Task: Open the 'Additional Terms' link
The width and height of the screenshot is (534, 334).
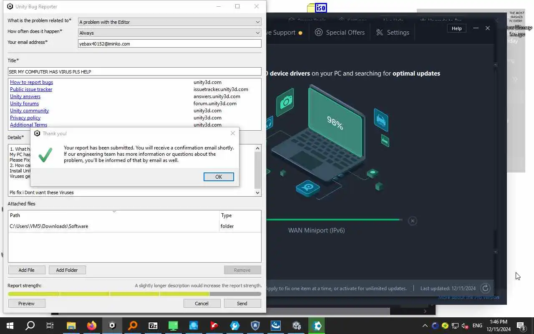Action: tap(28, 125)
